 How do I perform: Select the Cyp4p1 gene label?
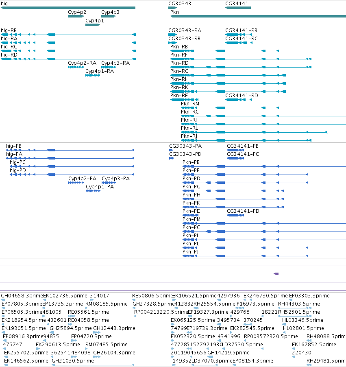tap(94, 21)
